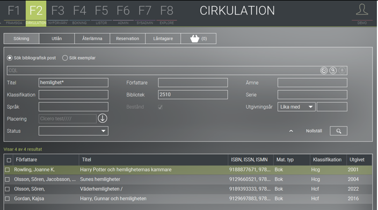Click the Klassifikation input field

74,94
